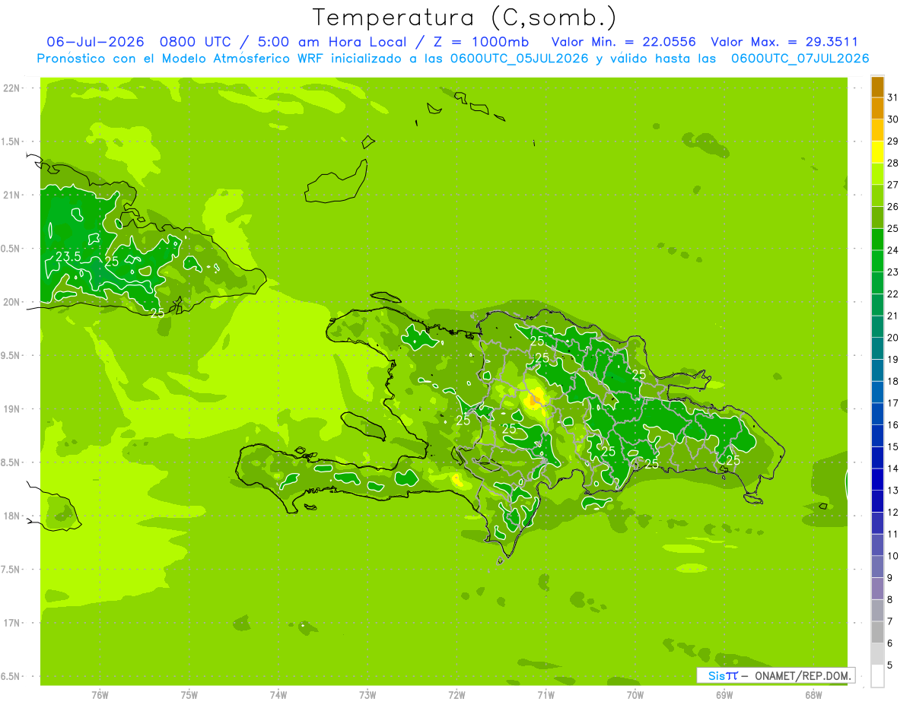Click the "17N" latitude axis label
913x705 pixels.
coord(11,623)
